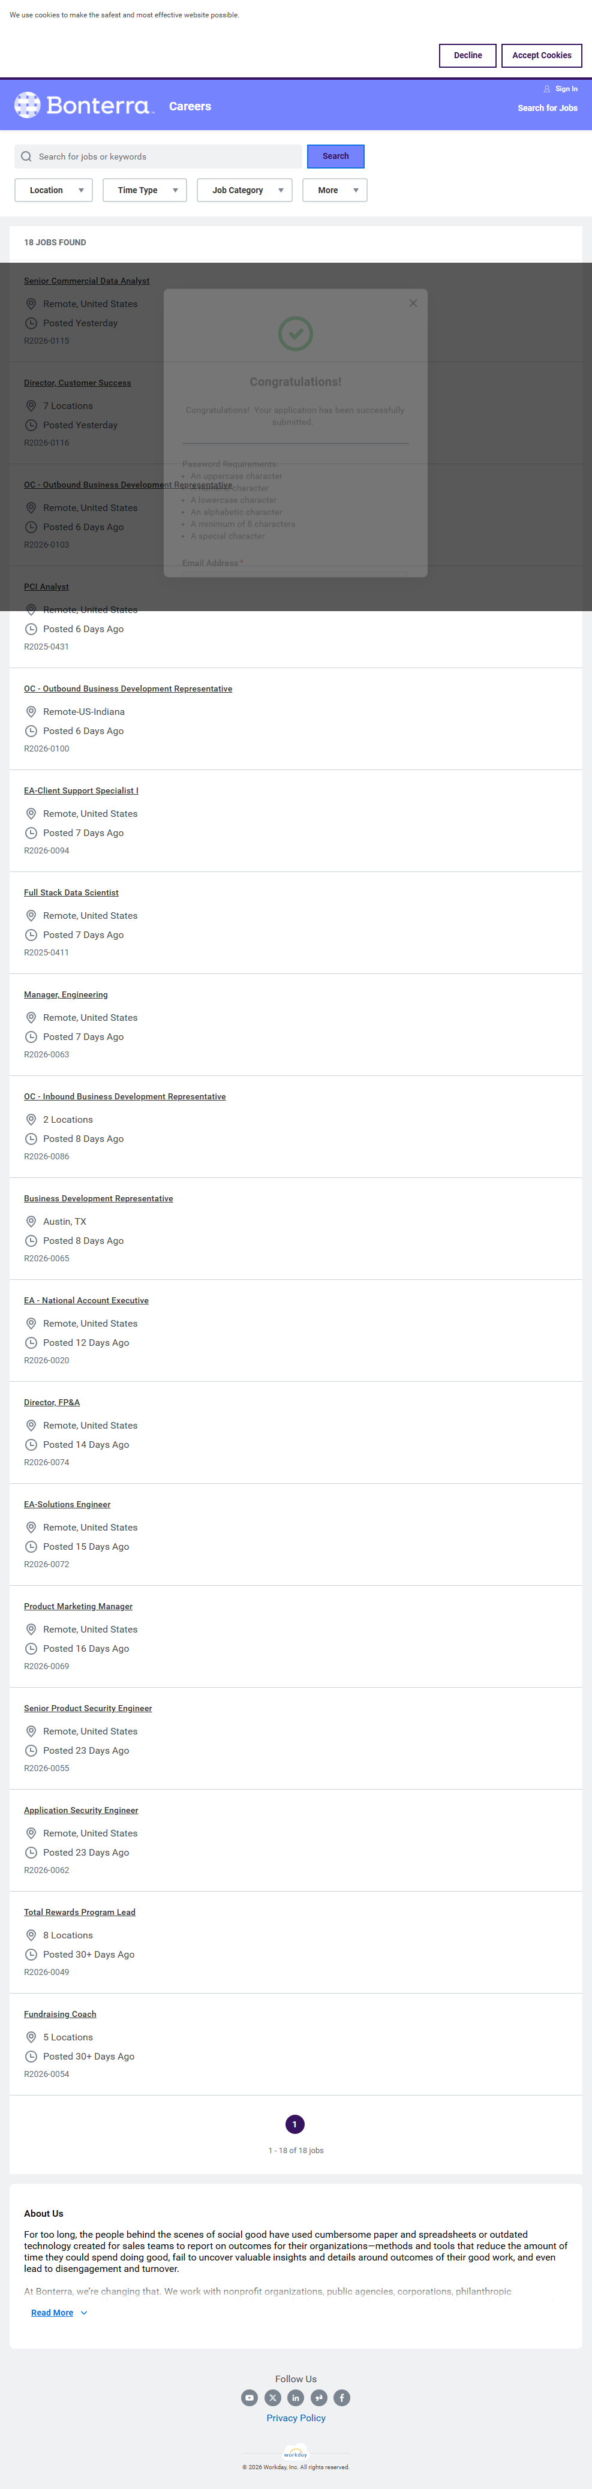Select page 1 in pagination
The height and width of the screenshot is (2489, 592).
(296, 2124)
